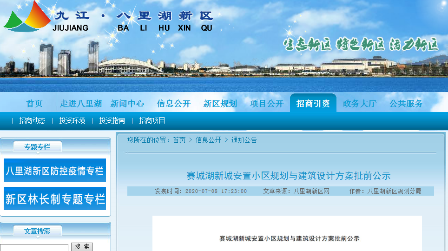
Task: Click author 八里湖新区规划分局
Action: (394, 191)
